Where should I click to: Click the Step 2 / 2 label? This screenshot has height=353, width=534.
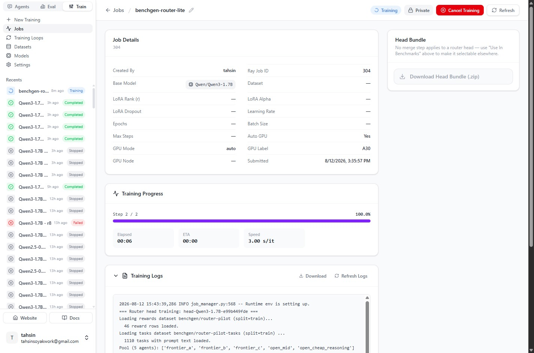point(125,214)
